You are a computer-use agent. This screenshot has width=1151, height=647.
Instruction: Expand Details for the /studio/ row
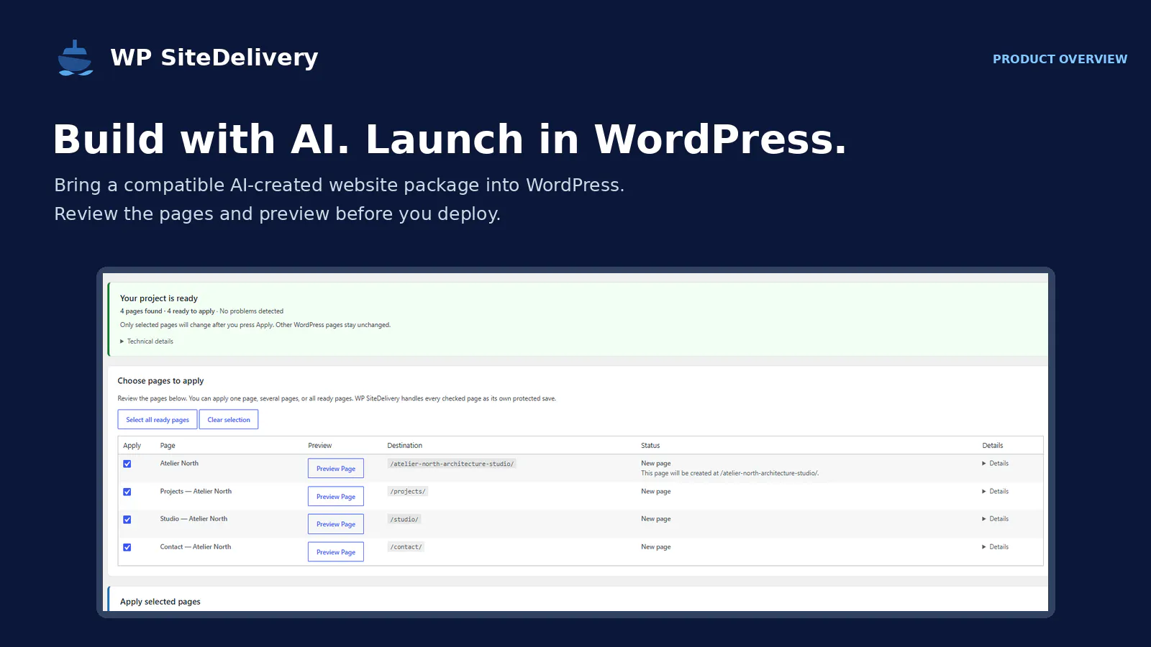(996, 519)
